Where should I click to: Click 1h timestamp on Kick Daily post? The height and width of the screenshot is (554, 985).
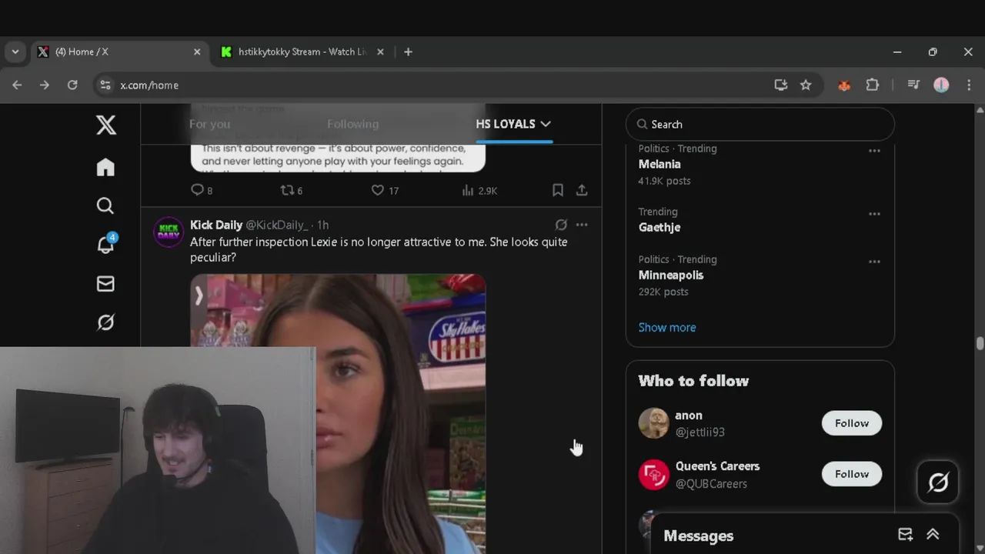point(322,225)
